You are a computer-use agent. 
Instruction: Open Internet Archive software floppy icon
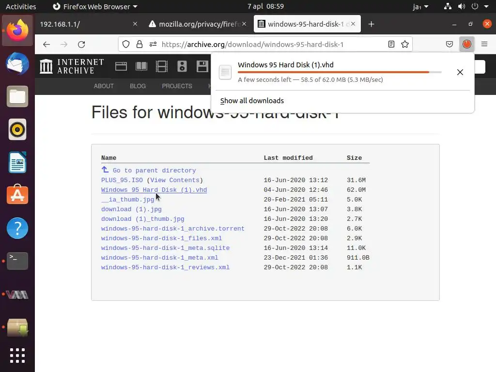point(202,66)
